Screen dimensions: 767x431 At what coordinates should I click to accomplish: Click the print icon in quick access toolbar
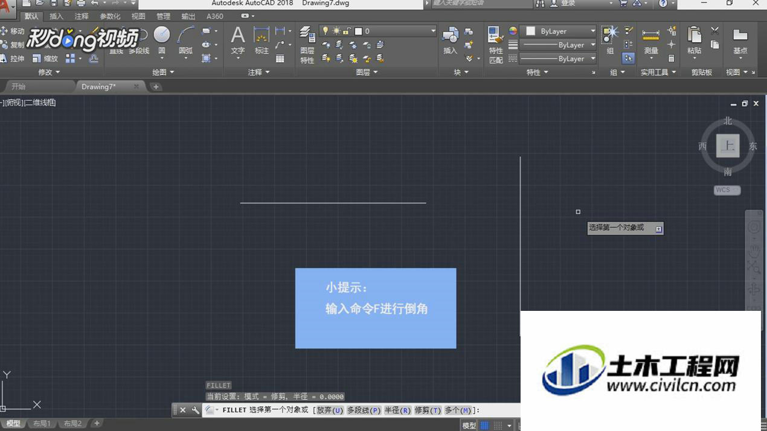tap(81, 4)
